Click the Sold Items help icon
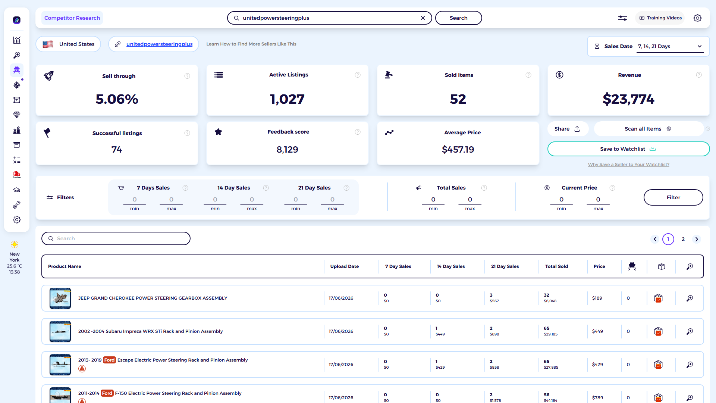 528,75
